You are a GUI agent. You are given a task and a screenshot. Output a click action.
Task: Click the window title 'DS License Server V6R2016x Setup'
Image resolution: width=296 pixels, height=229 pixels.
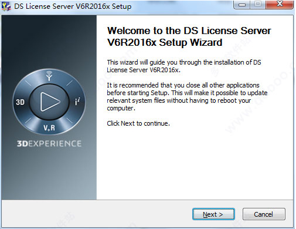(73, 6)
